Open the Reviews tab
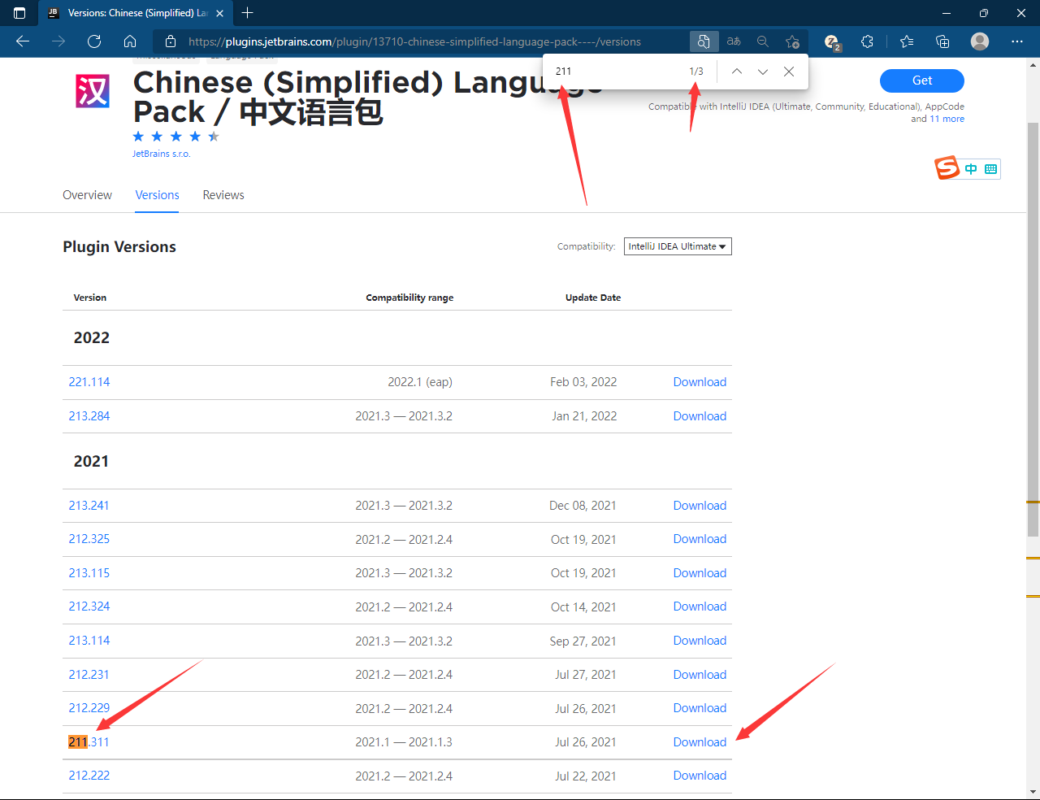The width and height of the screenshot is (1040, 800). [223, 195]
